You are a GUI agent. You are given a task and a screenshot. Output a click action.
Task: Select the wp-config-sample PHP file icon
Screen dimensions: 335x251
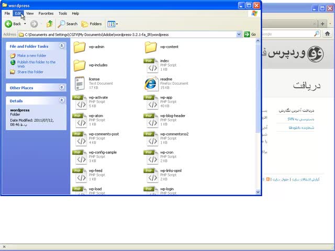[80, 157]
